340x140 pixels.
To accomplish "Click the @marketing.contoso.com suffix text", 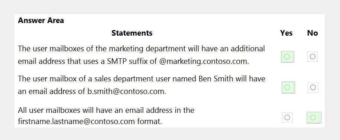I will point(204,62).
